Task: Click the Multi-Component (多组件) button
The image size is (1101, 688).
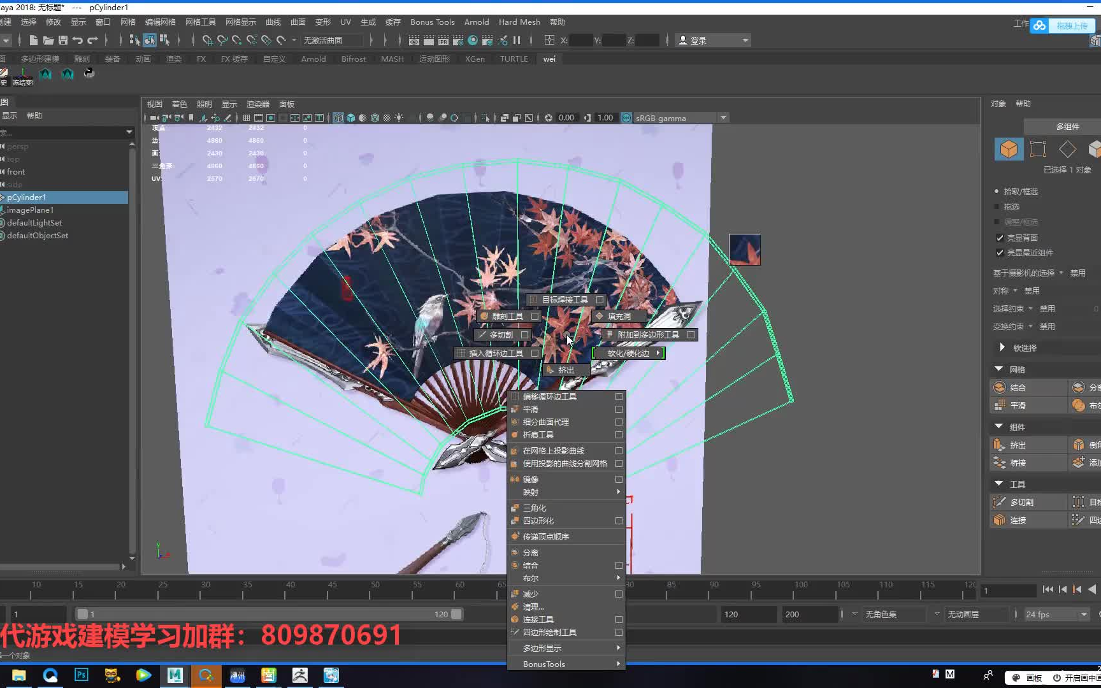Action: click(1067, 126)
